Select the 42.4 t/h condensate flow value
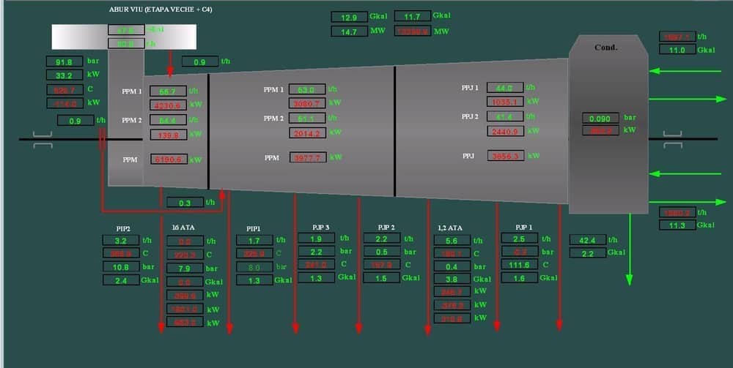 [x=588, y=240]
